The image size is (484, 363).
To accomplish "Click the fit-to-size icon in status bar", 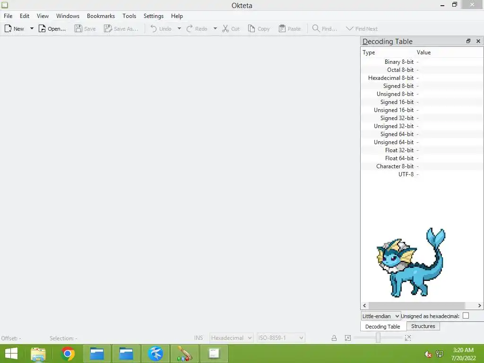I will click(348, 338).
